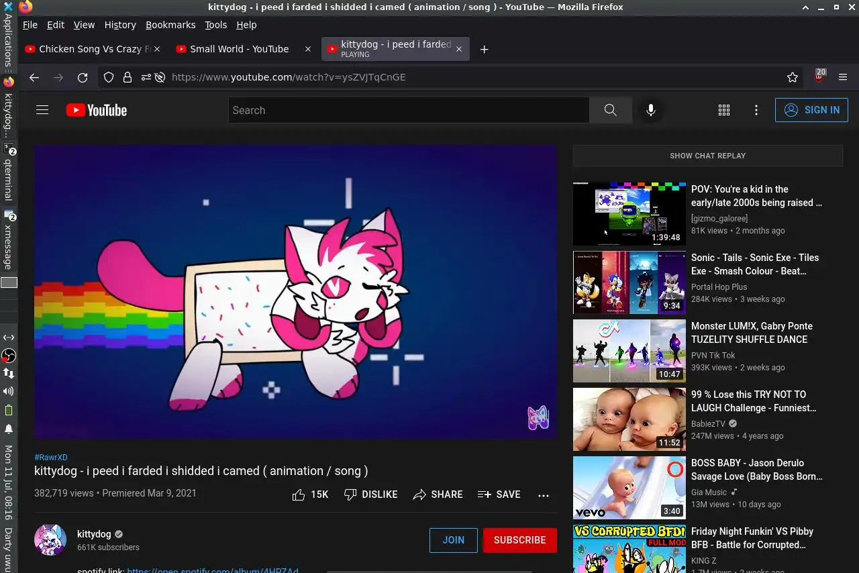Screen dimensions: 859x573
Task: Go back to the previous page
Action: coord(34,77)
